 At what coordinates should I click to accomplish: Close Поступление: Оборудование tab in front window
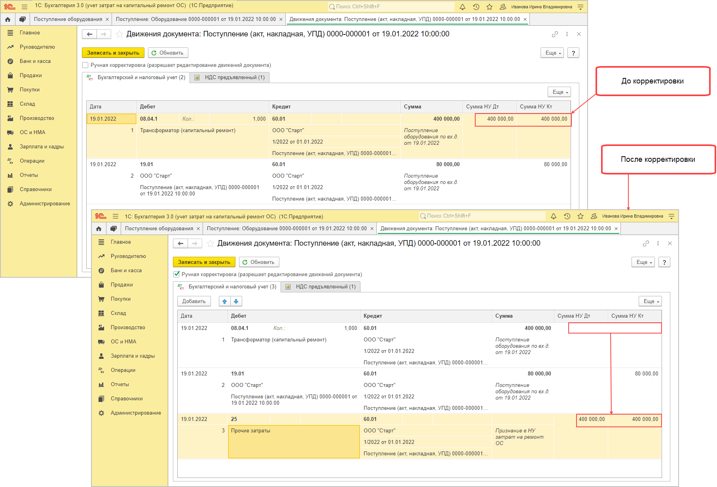pos(372,229)
